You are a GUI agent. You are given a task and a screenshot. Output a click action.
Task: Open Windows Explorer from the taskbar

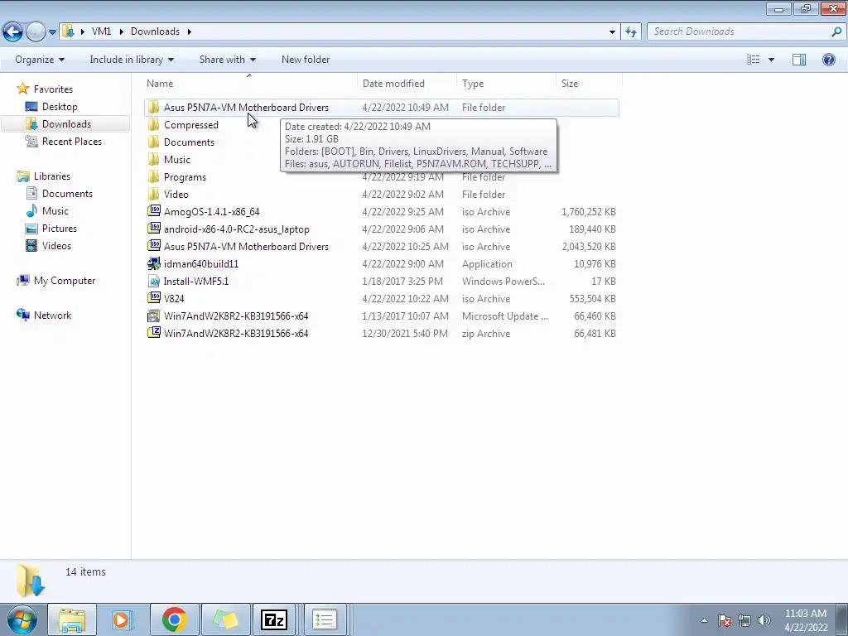tap(72, 619)
